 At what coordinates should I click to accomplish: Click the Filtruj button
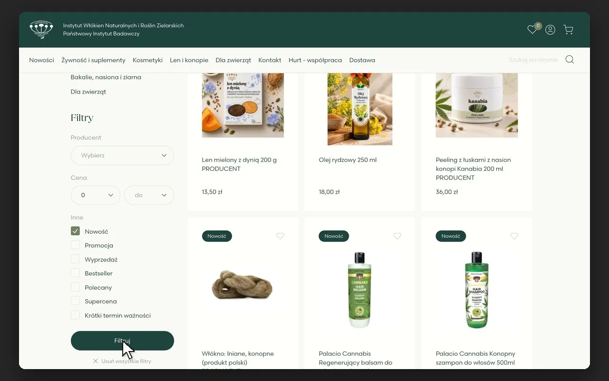(x=122, y=341)
